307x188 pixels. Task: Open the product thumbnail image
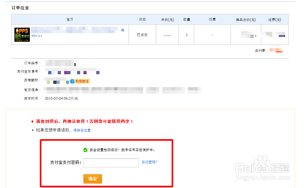[21, 34]
